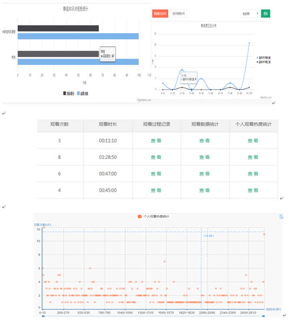The image size is (296, 324).
Task: Open 观看数据统计 查看 in the 00:45:00 row
Action: pos(205,190)
